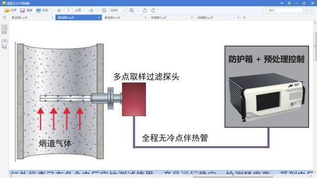The height and width of the screenshot is (178, 317).
Task: Click the zoom out magnifier icon
Action: click(104, 10)
